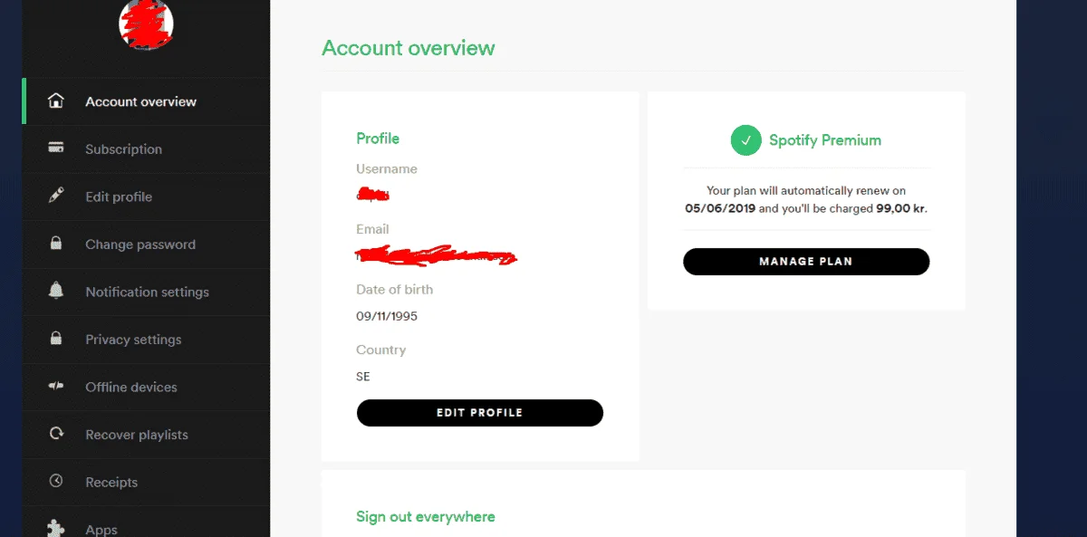
Task: Click the pencil icon for Edit profile
Action: coord(56,196)
